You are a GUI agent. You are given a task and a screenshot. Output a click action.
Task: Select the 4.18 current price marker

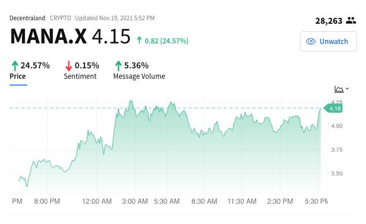pos(334,108)
